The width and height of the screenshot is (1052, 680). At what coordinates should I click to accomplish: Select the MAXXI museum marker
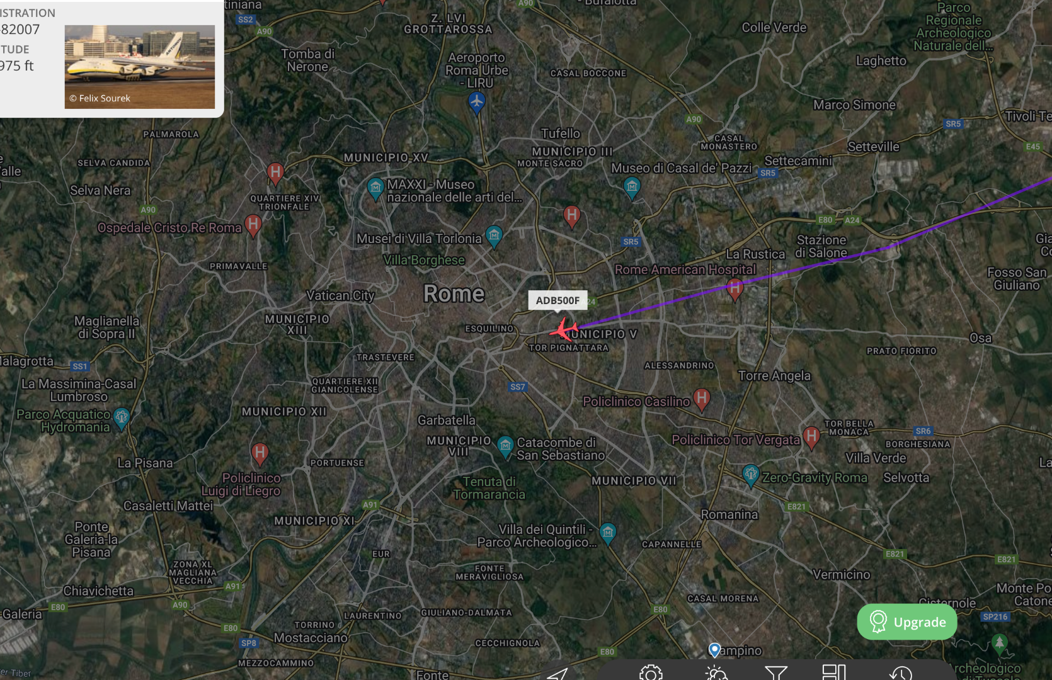point(376,189)
